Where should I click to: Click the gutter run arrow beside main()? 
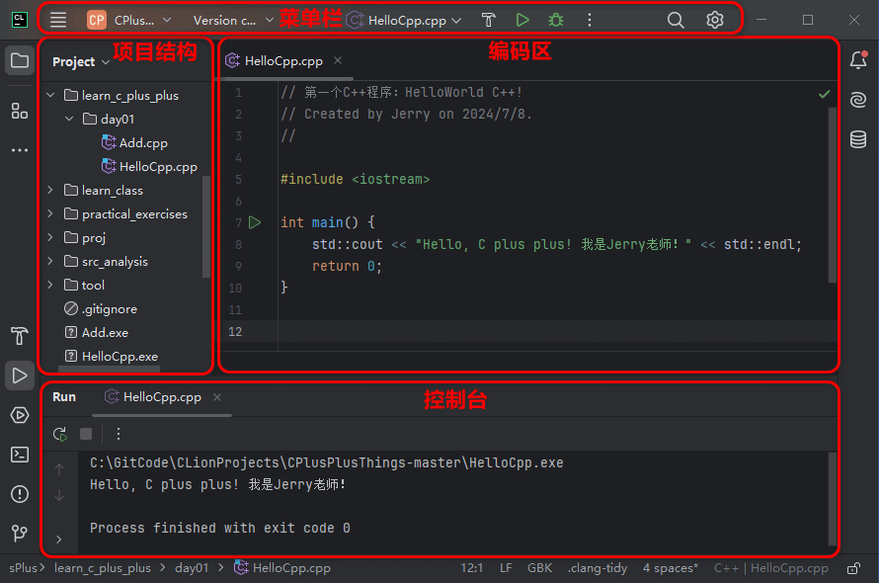point(255,222)
